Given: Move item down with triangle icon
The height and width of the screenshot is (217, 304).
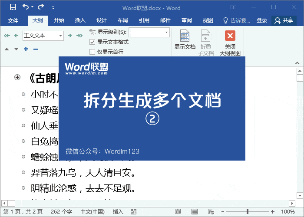Looking at the screenshot, I should [17, 49].
